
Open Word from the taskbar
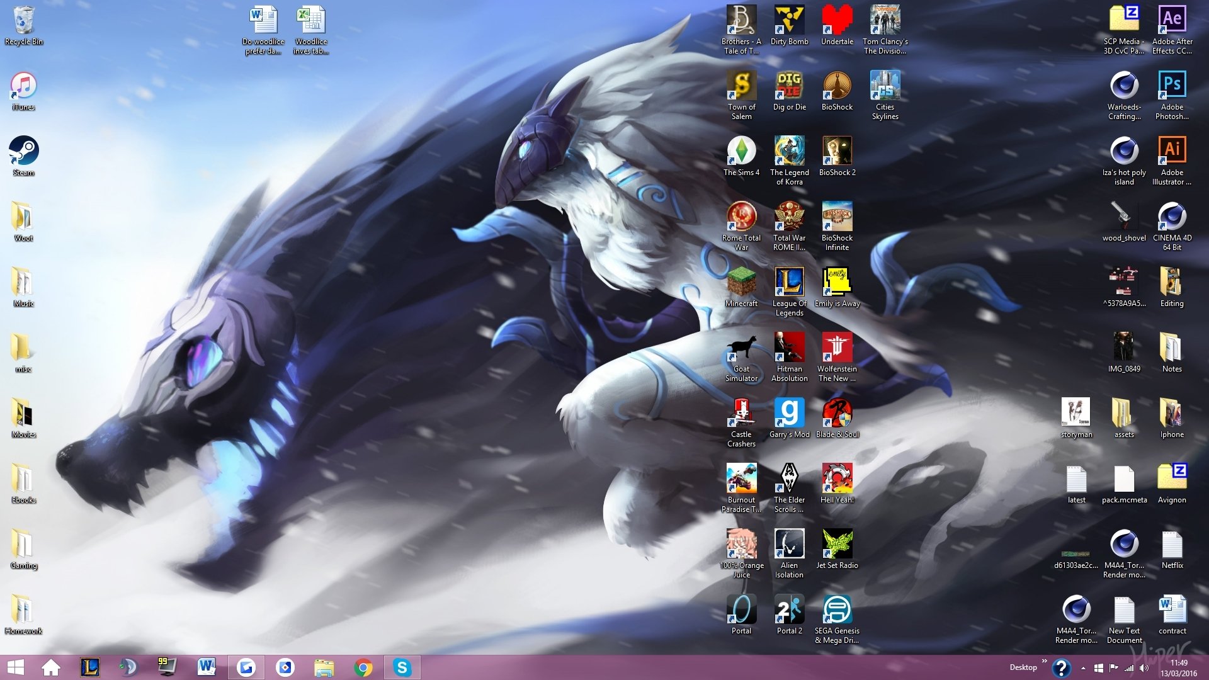[206, 667]
